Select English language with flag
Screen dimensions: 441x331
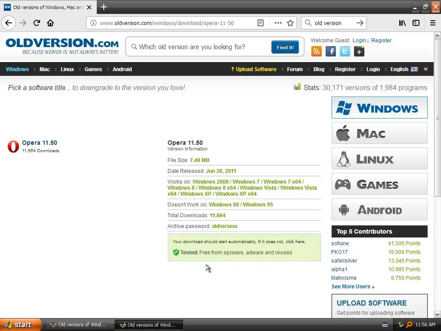[x=404, y=69]
